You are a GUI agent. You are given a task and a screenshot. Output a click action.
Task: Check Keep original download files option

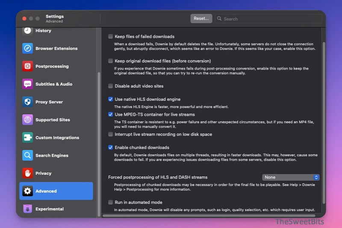coord(111,61)
